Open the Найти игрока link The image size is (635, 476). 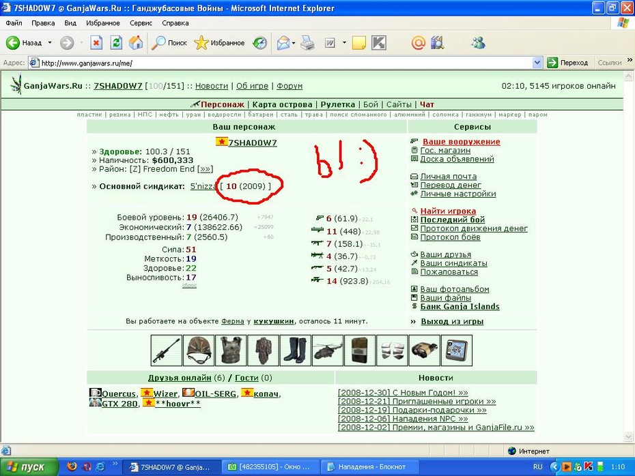(448, 211)
